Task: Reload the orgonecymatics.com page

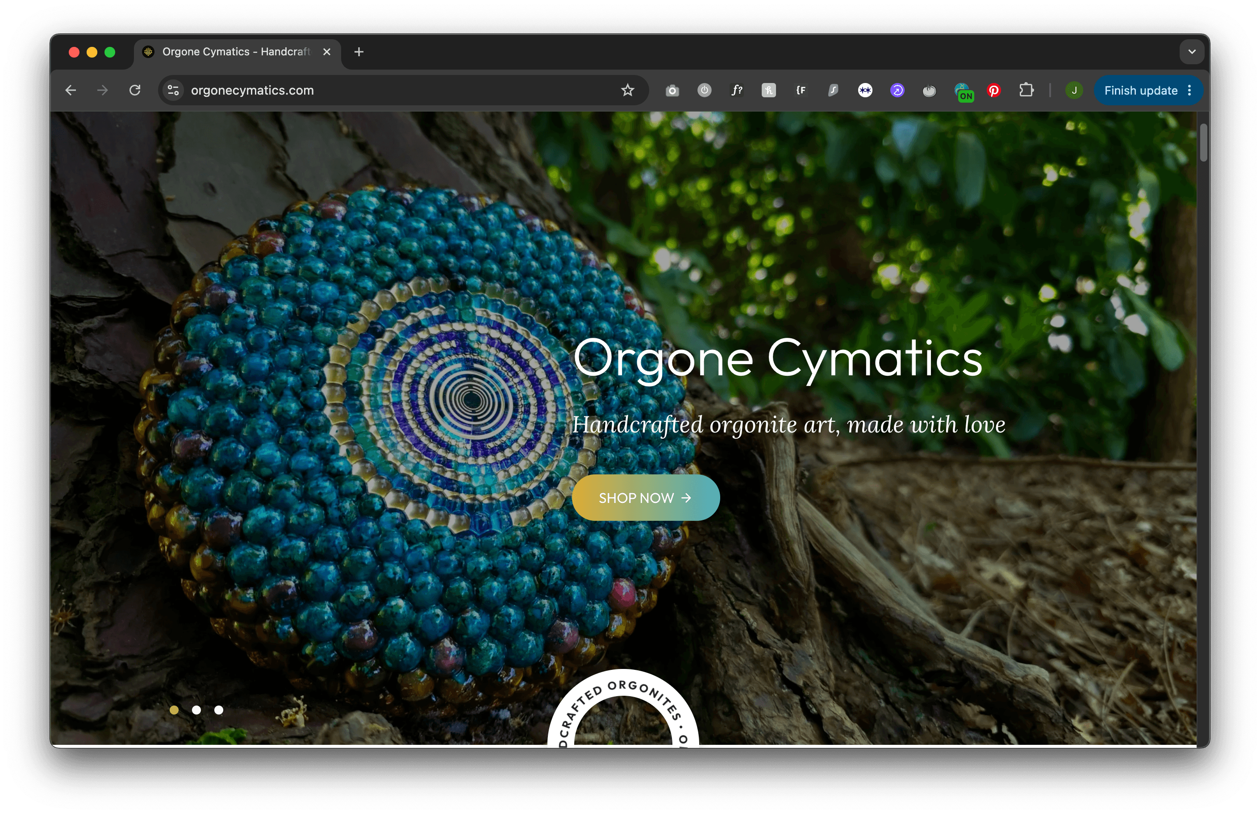Action: coord(135,91)
